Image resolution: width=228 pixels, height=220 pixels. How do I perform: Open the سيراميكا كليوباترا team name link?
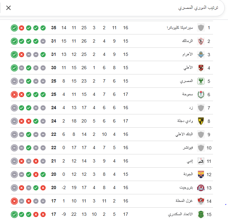(x=180, y=28)
